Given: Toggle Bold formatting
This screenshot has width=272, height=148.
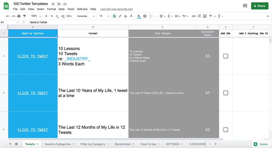Looking at the screenshot, I should [114, 16].
